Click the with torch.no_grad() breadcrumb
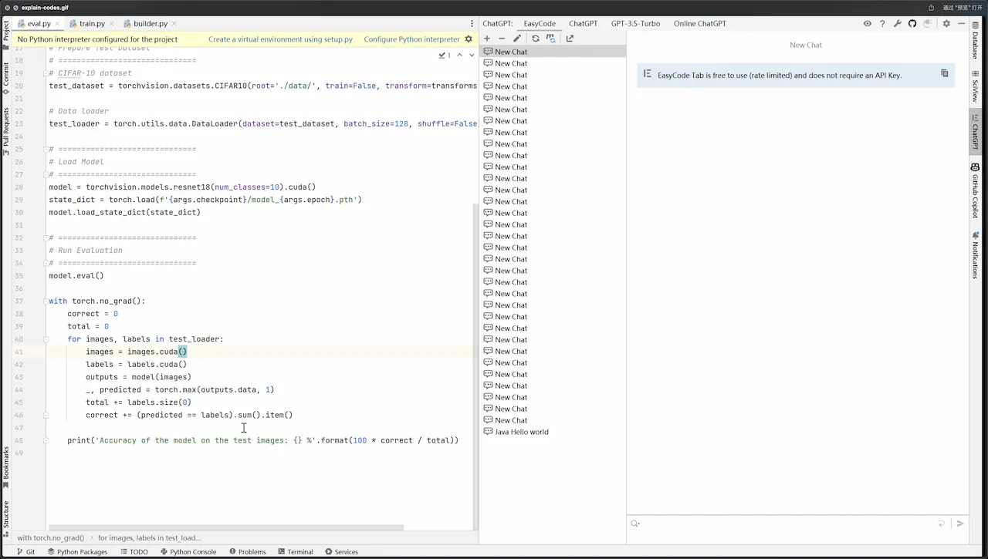 (50, 537)
